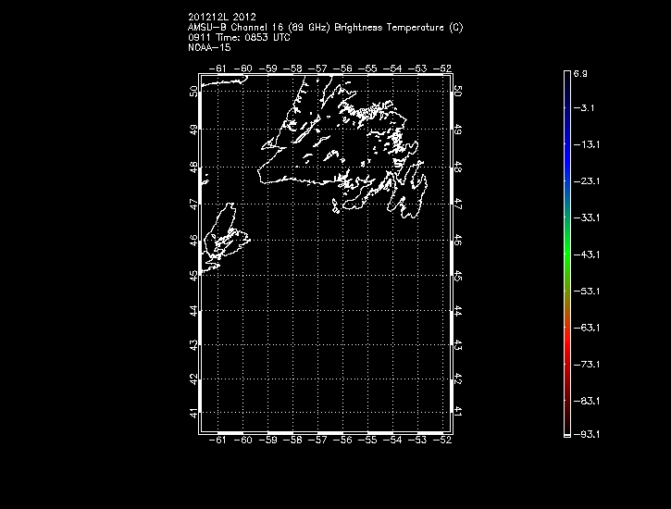The image size is (671, 509).
Task: Click the Cape Breton island outline near 46 latitude
Action: click(222, 239)
